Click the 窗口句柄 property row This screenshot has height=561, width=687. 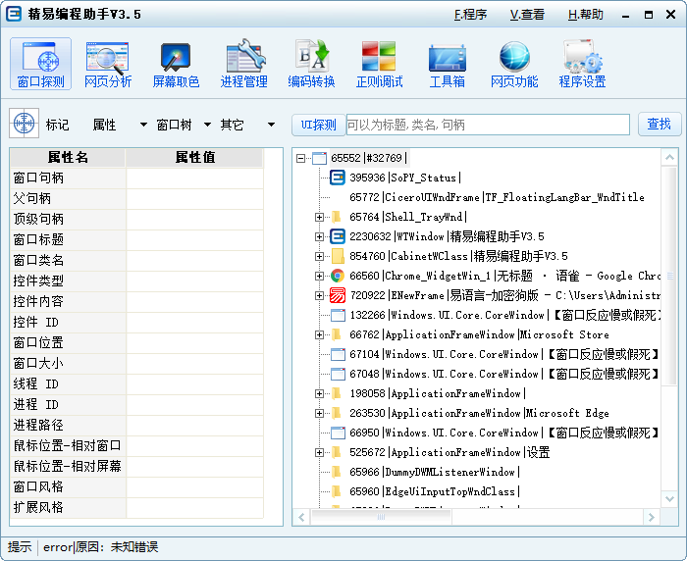(136, 178)
